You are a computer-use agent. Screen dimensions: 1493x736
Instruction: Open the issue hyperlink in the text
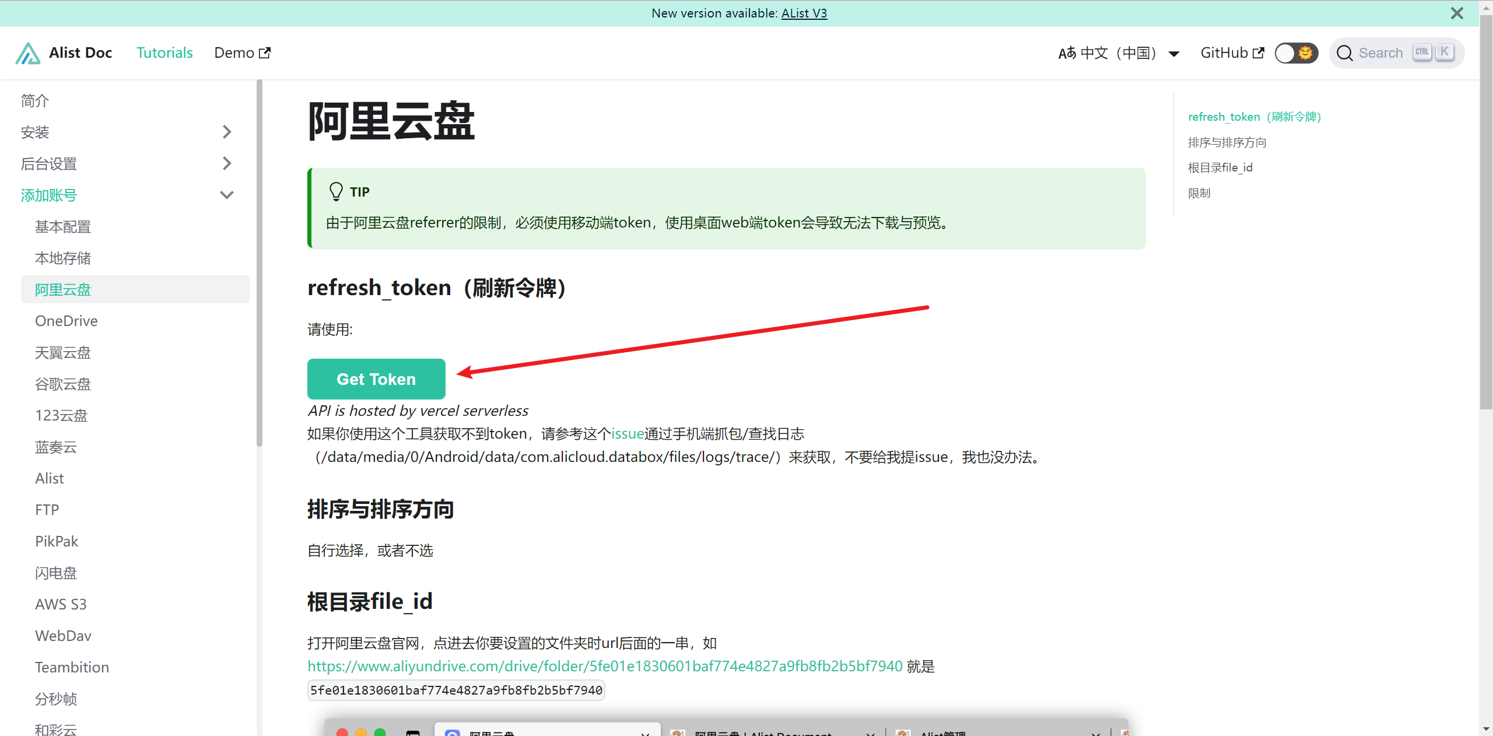click(628, 433)
